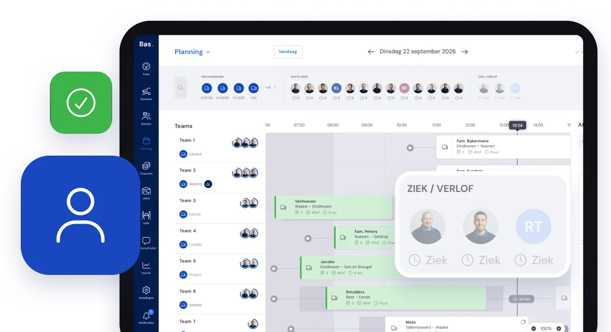Select moving truck VSX icon
This screenshot has height=332, width=611.
254,88
